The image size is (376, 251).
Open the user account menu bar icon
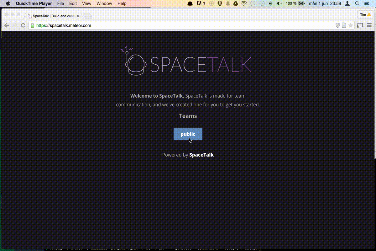347,3
